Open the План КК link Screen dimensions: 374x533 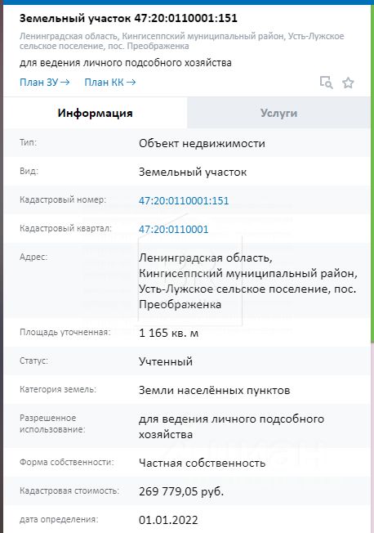tap(110, 83)
